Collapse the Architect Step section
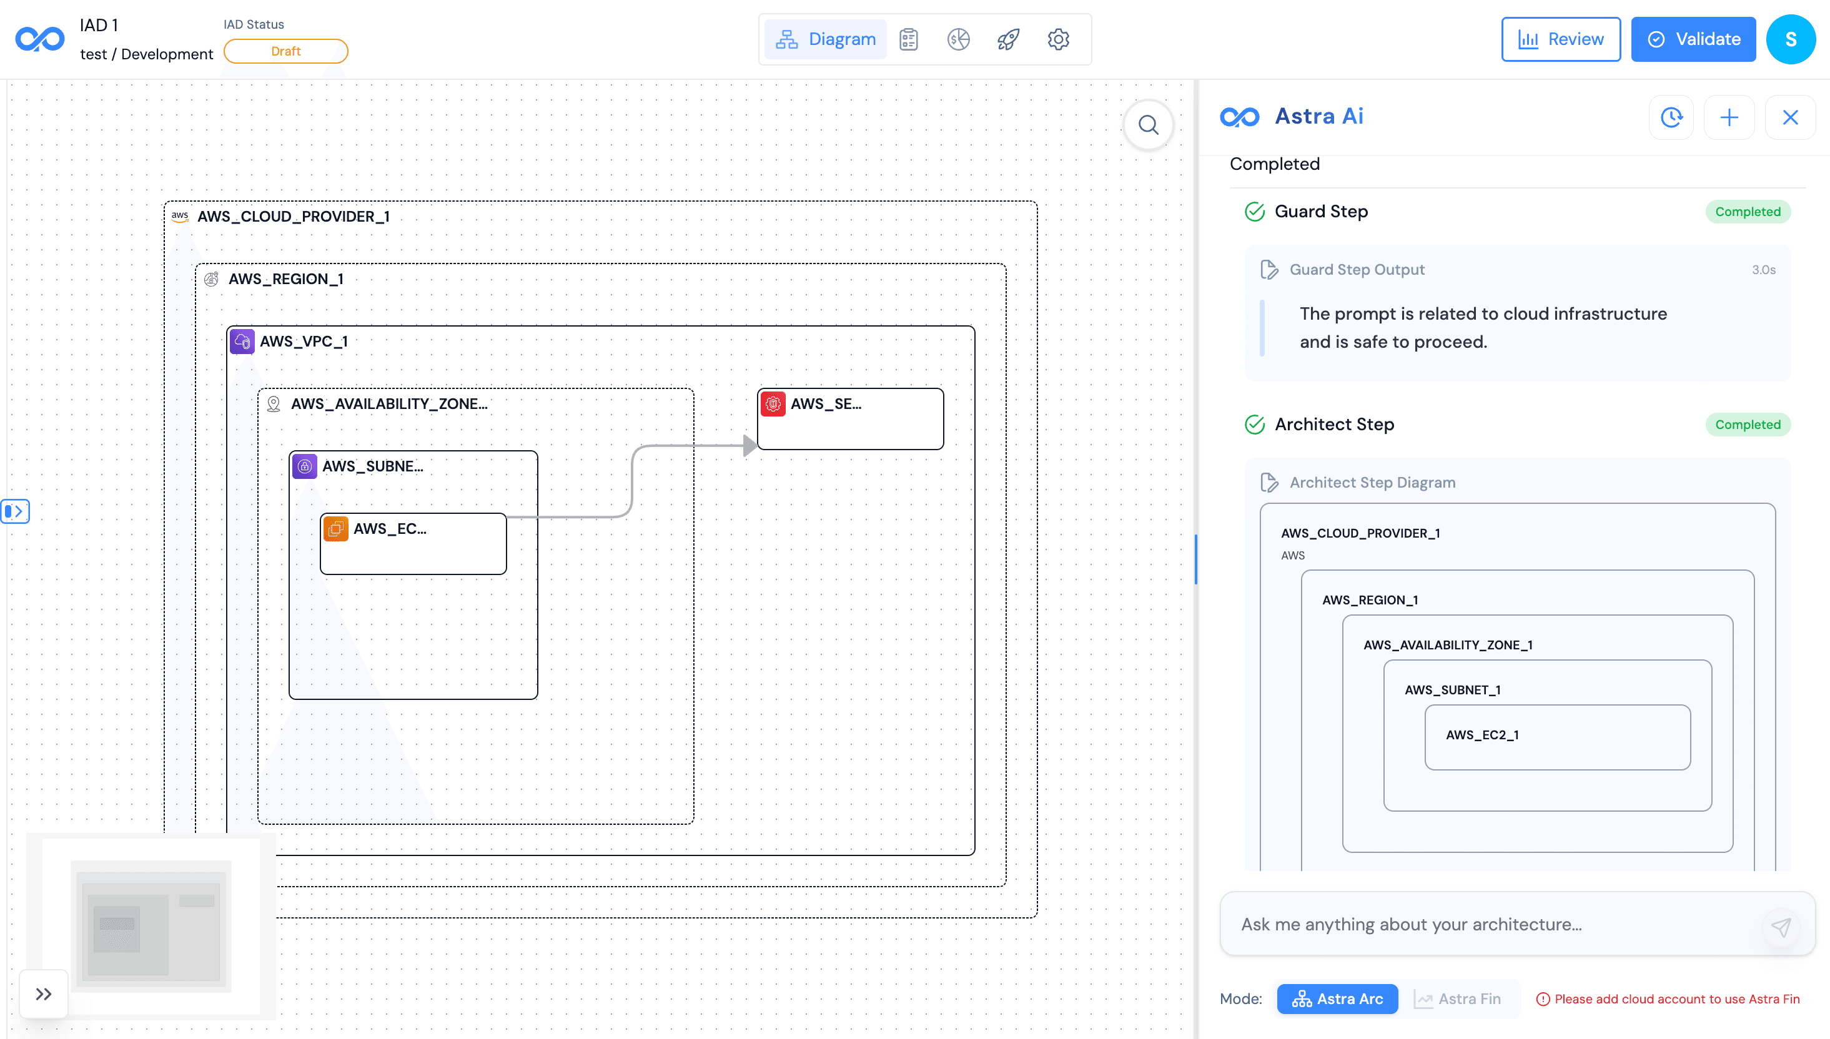The width and height of the screenshot is (1830, 1039). pyautogui.click(x=1333, y=425)
